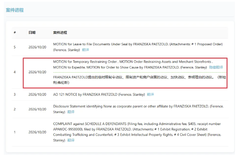Select date 2026/10/20 in row 2
Screen dimensions: 237x155
click(x=37, y=109)
